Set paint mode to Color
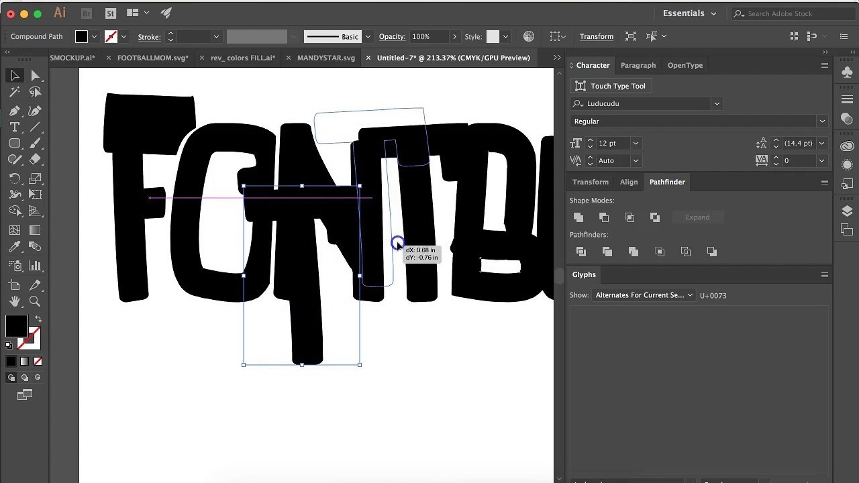This screenshot has width=859, height=483. [x=11, y=362]
